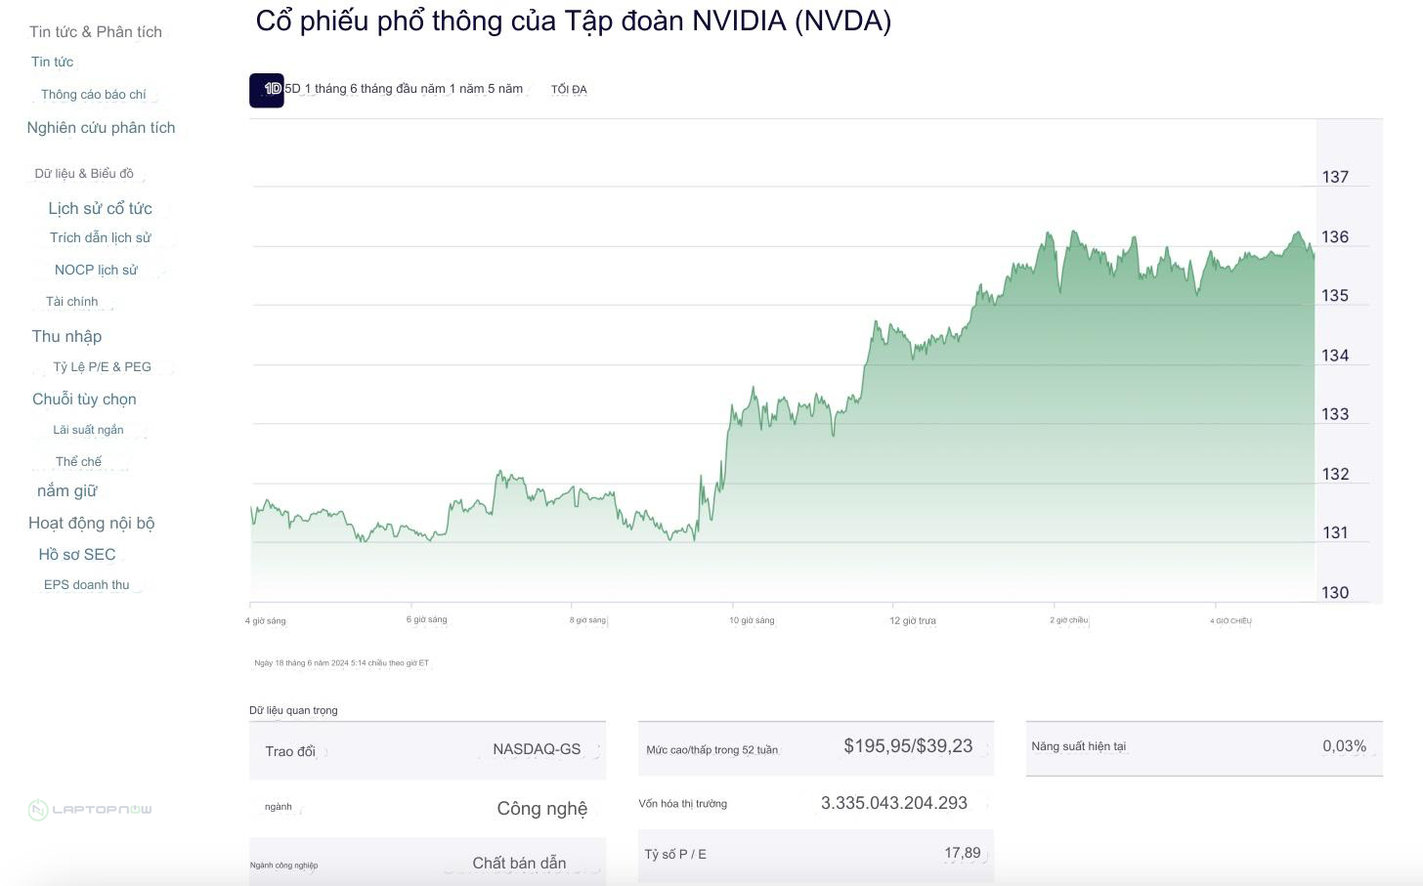Switch chart to 5D range
Viewport: 1423px width, 886px height.
[x=292, y=89]
